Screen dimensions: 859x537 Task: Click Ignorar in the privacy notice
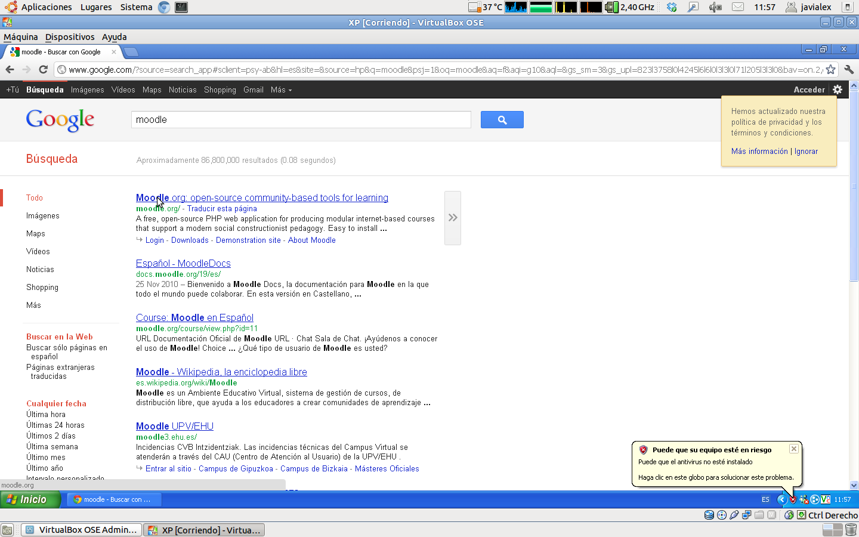806,152
